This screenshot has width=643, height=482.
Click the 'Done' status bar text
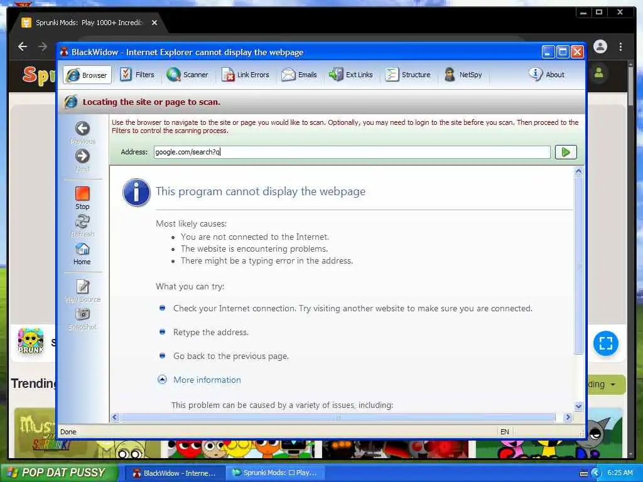coord(68,432)
